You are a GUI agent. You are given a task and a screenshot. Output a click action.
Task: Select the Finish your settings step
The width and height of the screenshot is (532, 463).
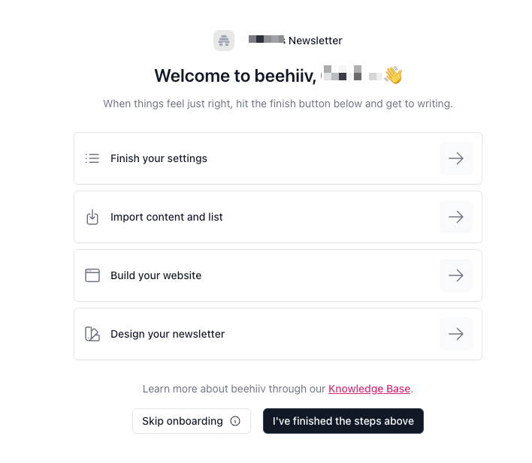click(x=159, y=158)
